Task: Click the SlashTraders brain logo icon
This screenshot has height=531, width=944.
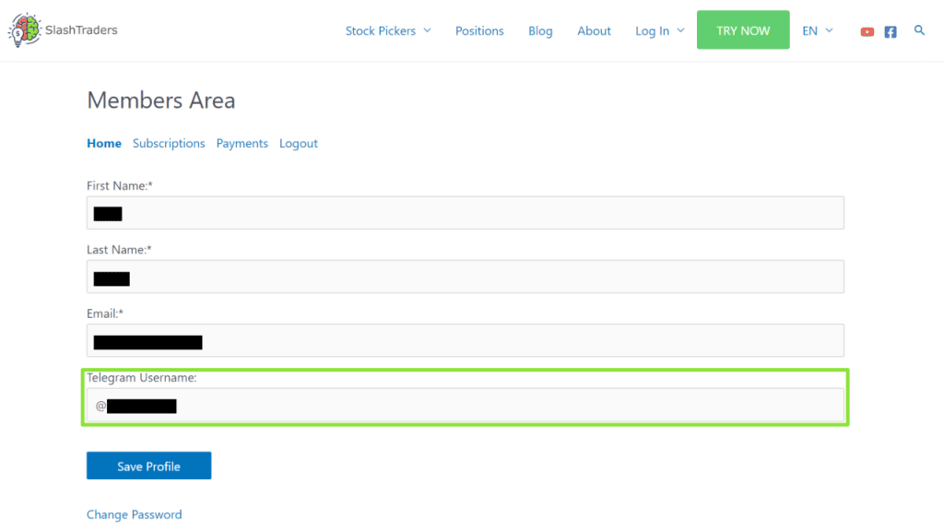Action: pos(24,30)
